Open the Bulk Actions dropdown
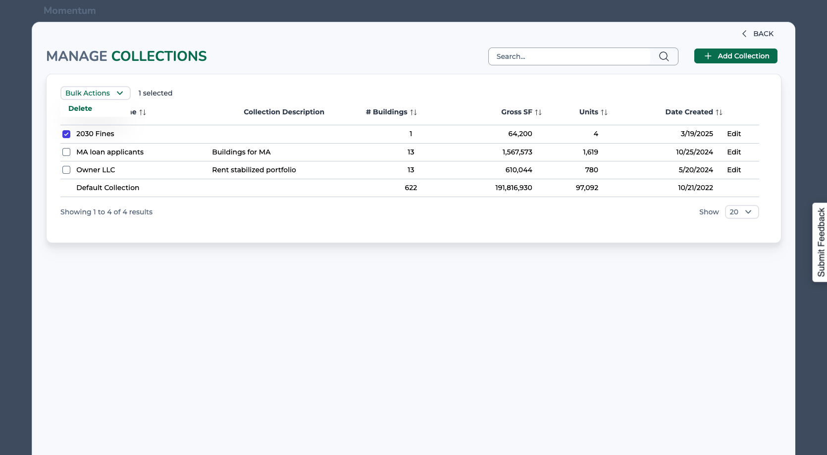Viewport: 827px width, 455px height. pyautogui.click(x=96, y=93)
